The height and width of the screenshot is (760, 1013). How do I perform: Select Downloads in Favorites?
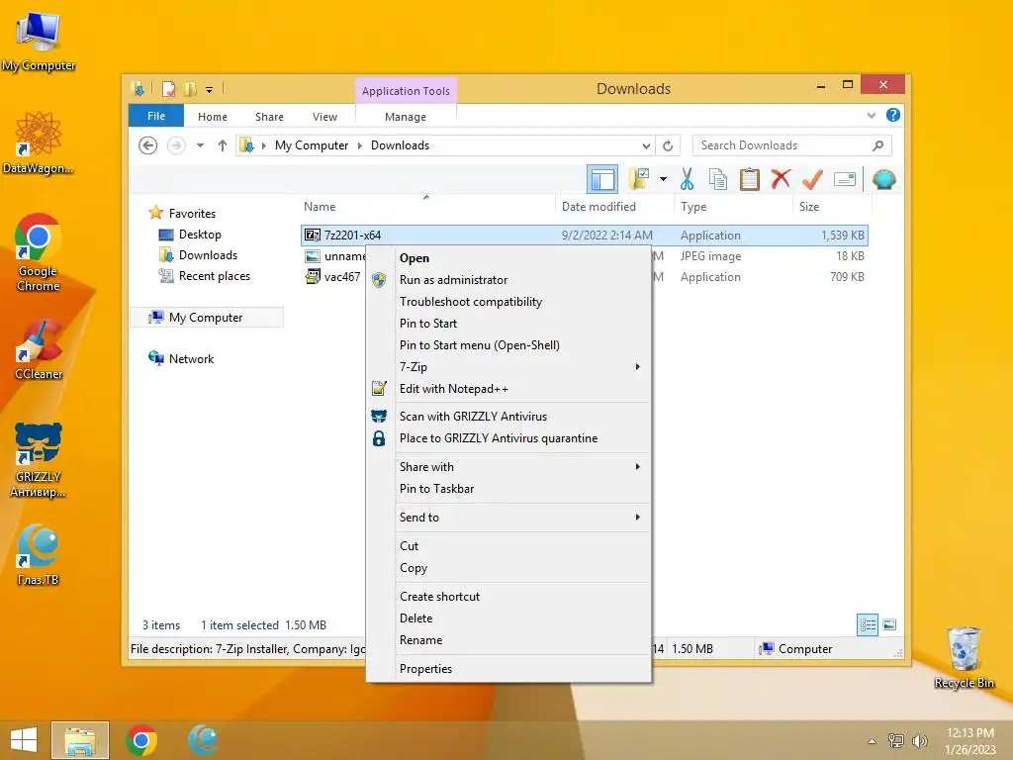tap(208, 255)
